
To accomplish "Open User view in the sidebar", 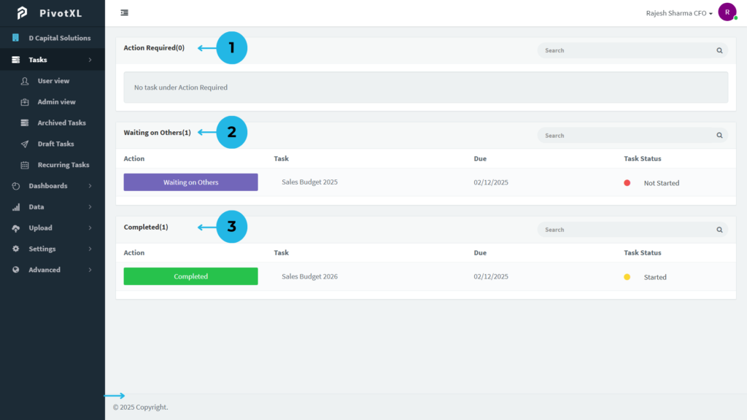I will pyautogui.click(x=53, y=81).
